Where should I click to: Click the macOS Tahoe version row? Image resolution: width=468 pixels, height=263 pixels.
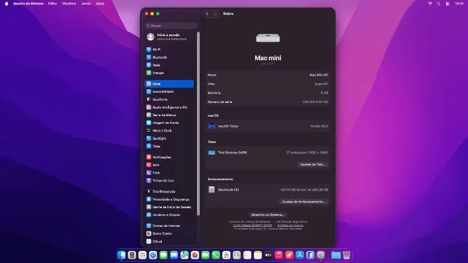click(x=268, y=126)
